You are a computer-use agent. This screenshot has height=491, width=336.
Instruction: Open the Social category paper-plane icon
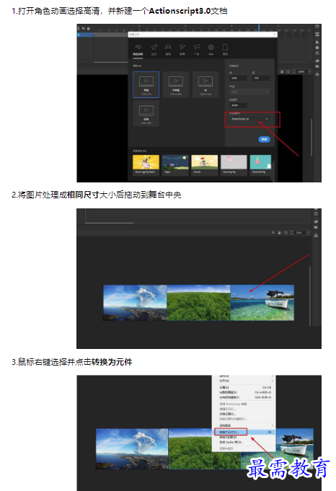coord(154,48)
